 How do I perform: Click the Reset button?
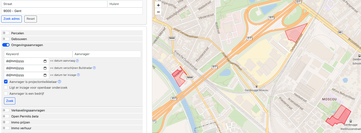(31, 19)
